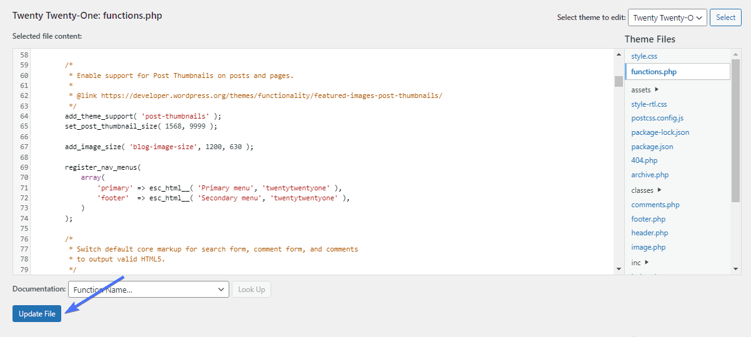Image resolution: width=751 pixels, height=337 pixels.
Task: Open archive.php template file
Action: (650, 175)
